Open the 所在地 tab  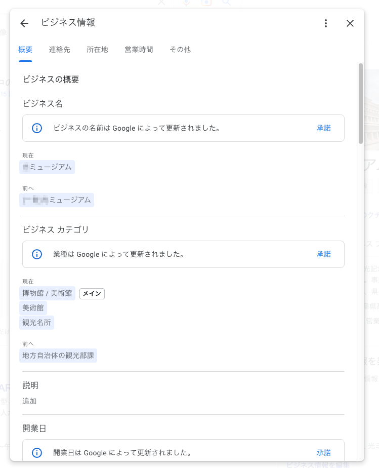pos(97,50)
